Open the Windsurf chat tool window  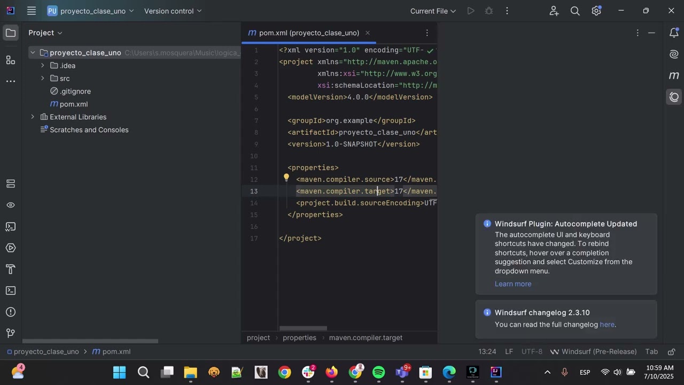coord(674,97)
